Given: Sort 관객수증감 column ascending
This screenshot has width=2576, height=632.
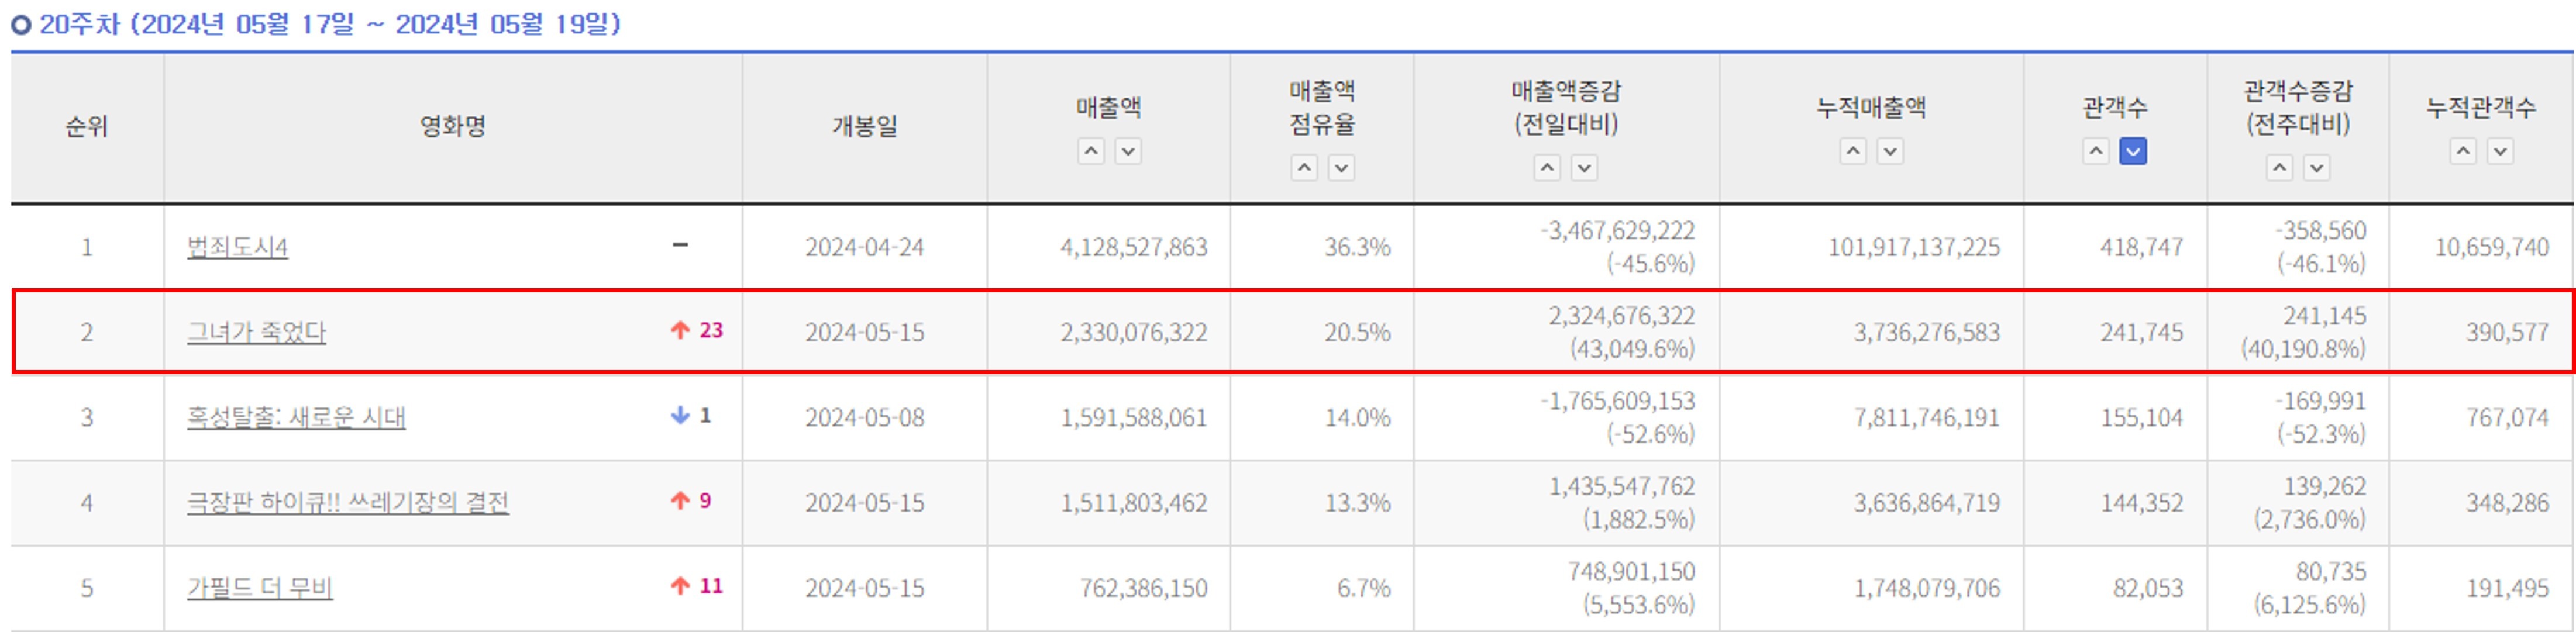Looking at the screenshot, I should 2279,168.
